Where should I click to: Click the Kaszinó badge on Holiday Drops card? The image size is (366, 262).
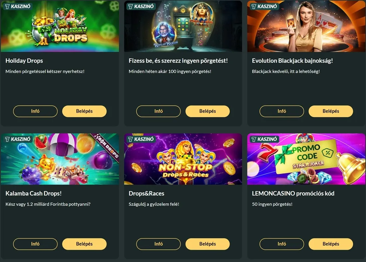pos(18,6)
